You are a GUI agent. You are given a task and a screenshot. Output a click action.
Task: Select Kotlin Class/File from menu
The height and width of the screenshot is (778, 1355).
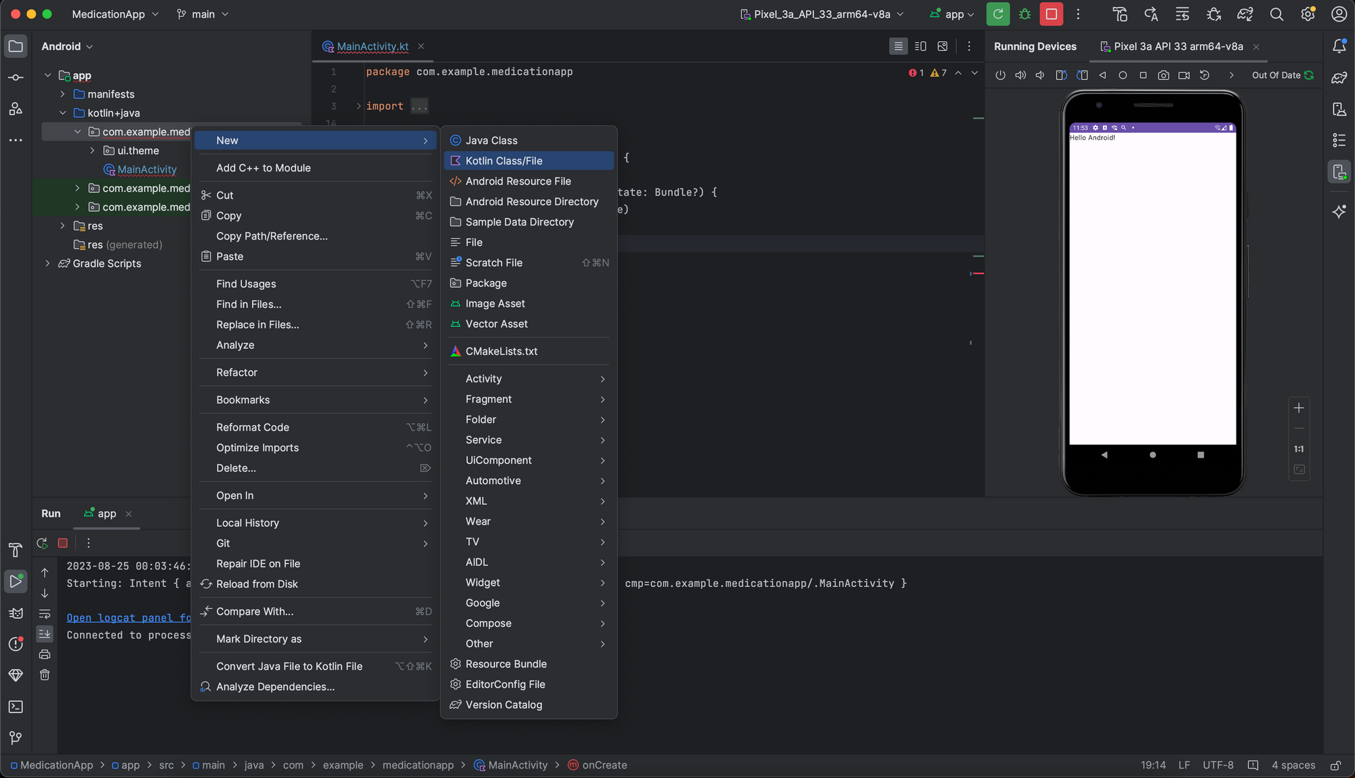coord(503,160)
